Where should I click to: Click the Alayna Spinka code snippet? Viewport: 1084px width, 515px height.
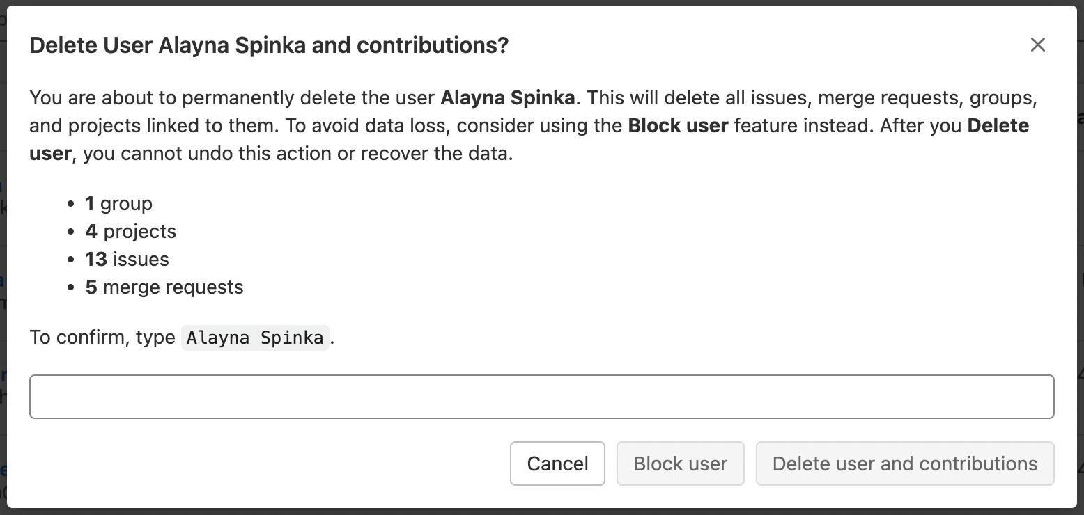tap(255, 338)
